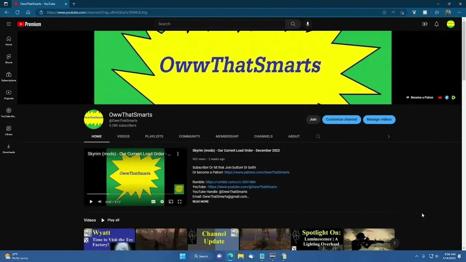Open Library in the left sidebar
The height and width of the screenshot is (262, 466).
(9, 131)
